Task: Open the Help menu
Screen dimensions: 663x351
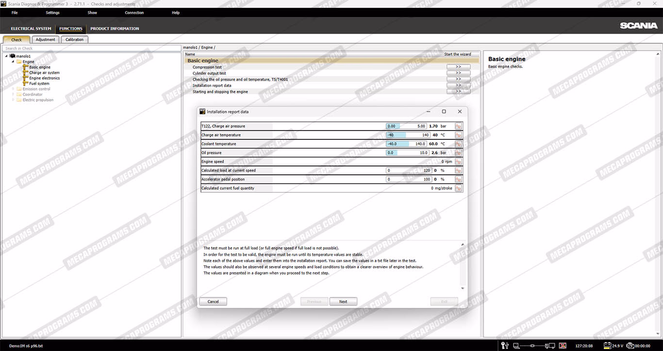Action: point(176,13)
